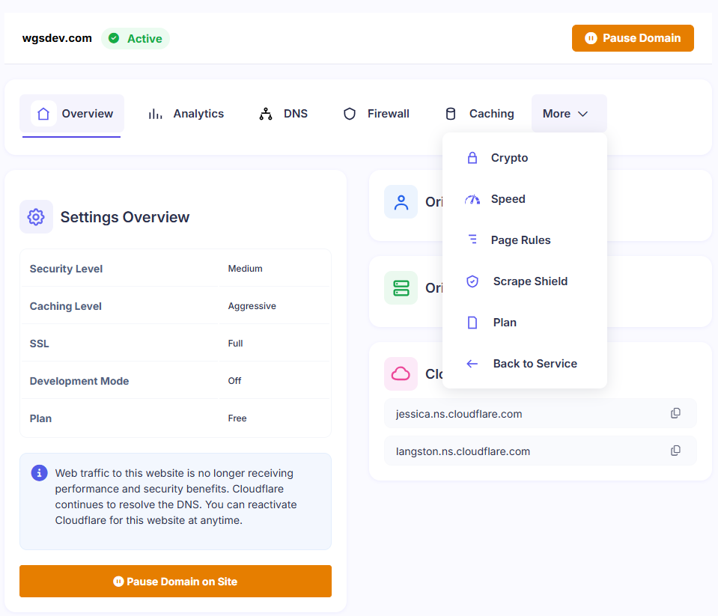Click the top Pause Domain button
Viewport: 718px width, 616px height.
tap(633, 38)
